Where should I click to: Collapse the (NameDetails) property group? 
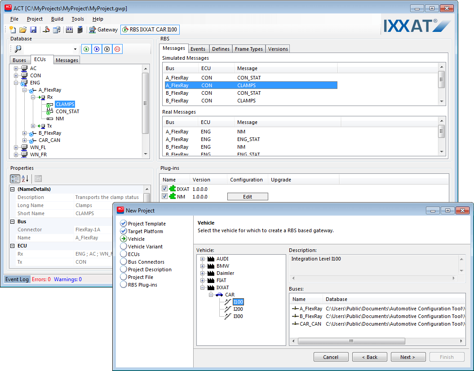coord(13,190)
